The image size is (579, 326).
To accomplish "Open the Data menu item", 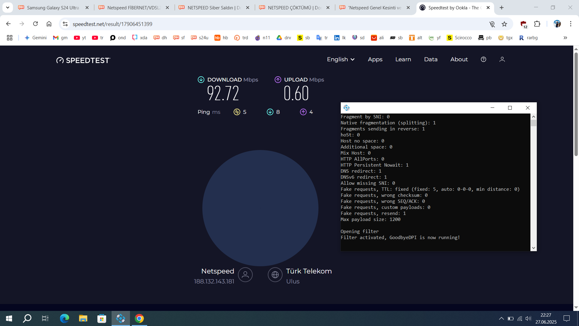I will click(431, 59).
